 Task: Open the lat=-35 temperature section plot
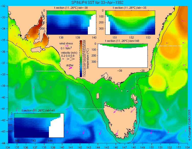coord(130,23)
